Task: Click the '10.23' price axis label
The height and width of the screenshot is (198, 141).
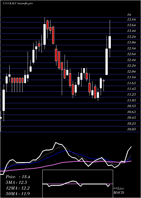Action: [131, 124]
